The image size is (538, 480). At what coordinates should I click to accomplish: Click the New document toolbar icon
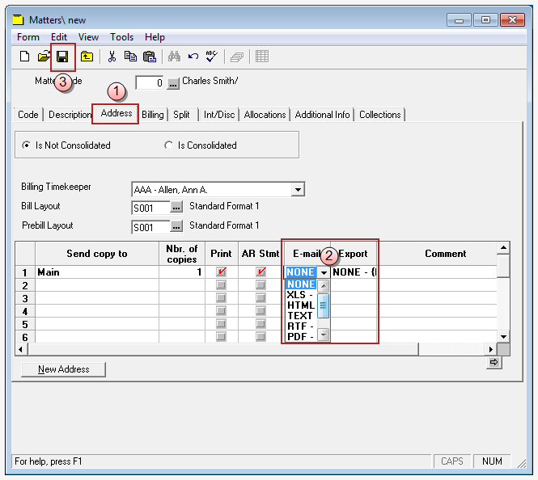[x=24, y=57]
